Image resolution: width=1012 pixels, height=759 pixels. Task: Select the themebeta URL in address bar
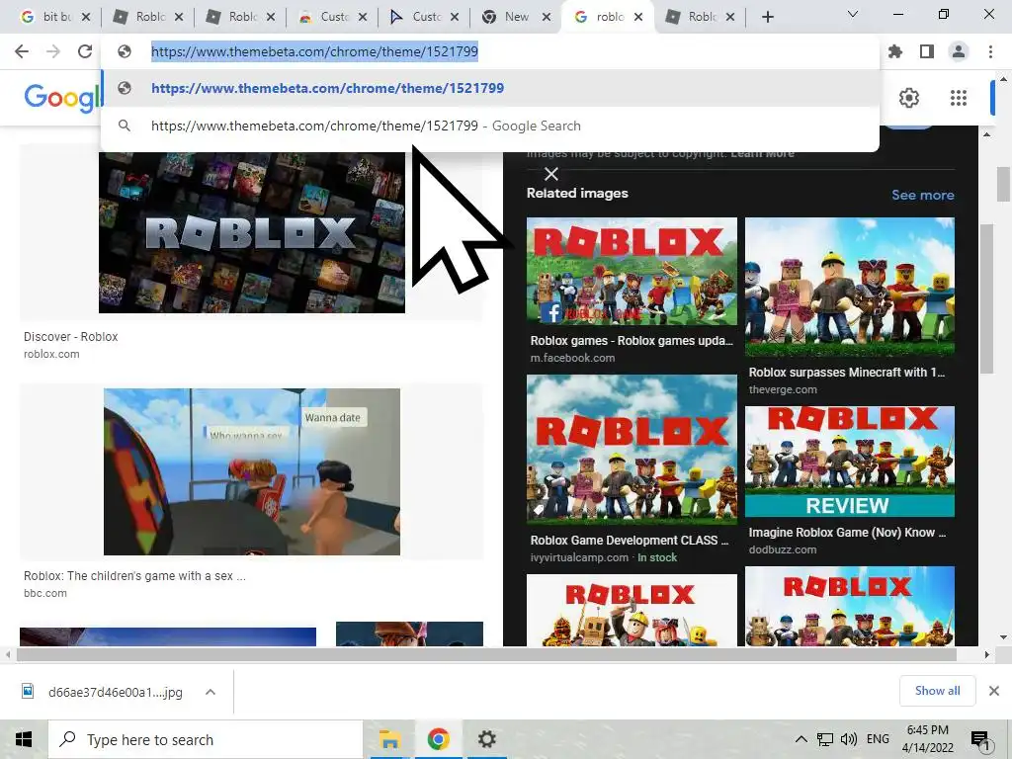314,51
